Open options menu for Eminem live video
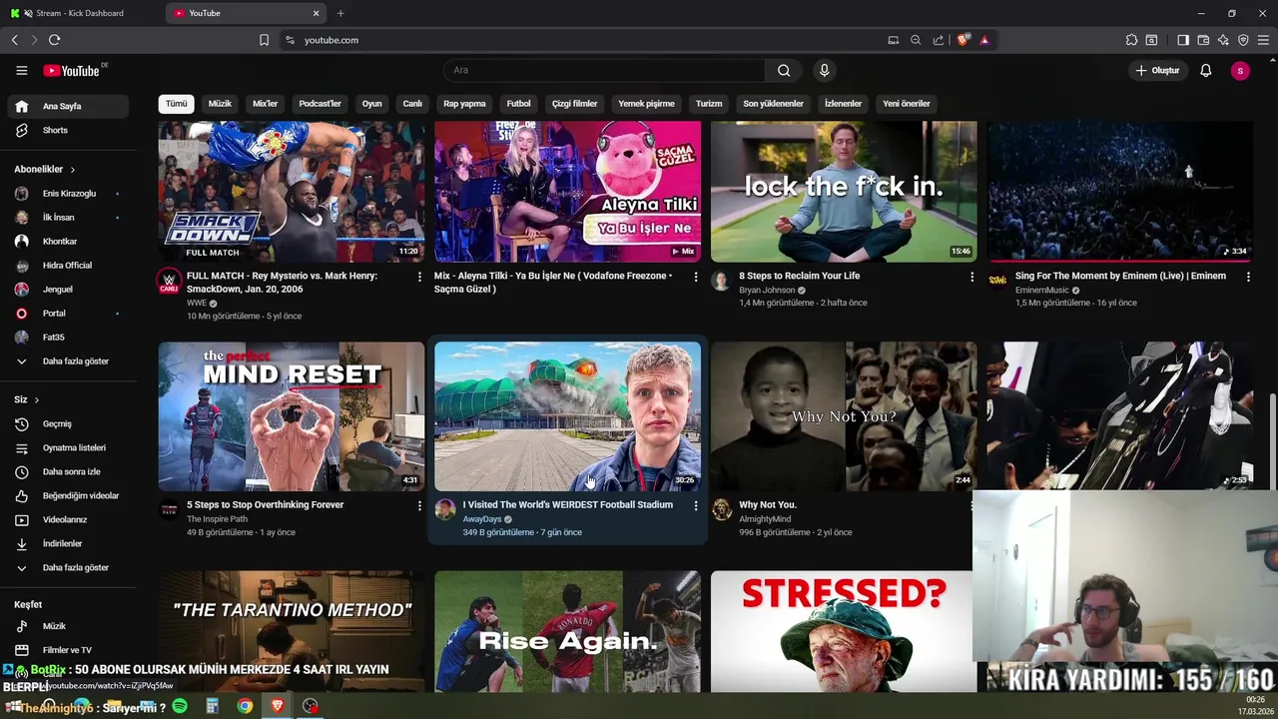Screen dimensions: 1278x719 1248,277
